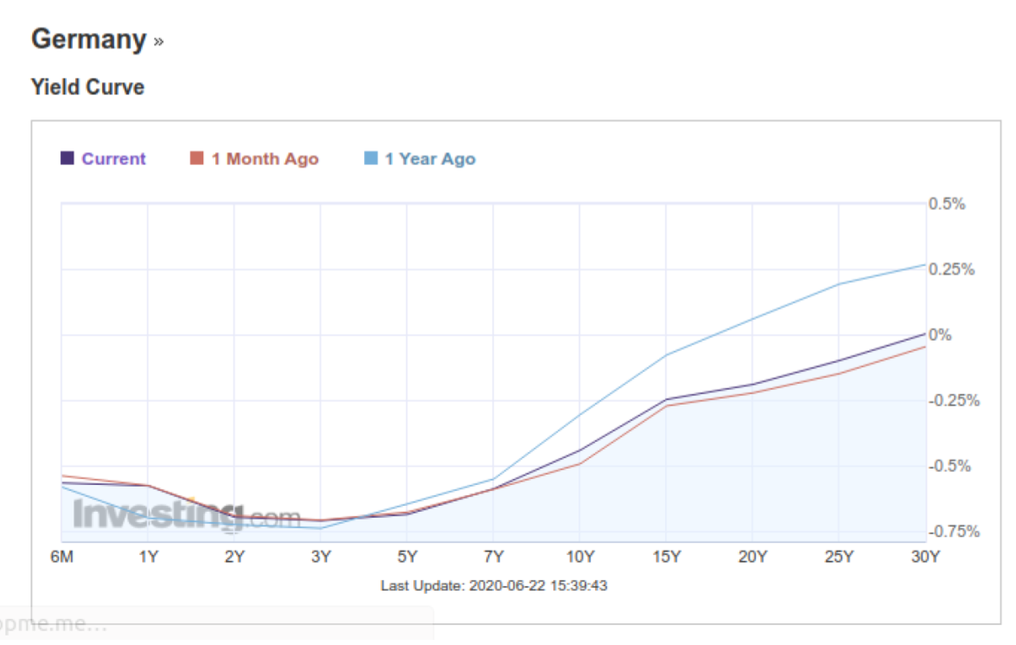The image size is (1016, 645).
Task: Click the blue 1 Year Ago swatch
Action: 371,159
